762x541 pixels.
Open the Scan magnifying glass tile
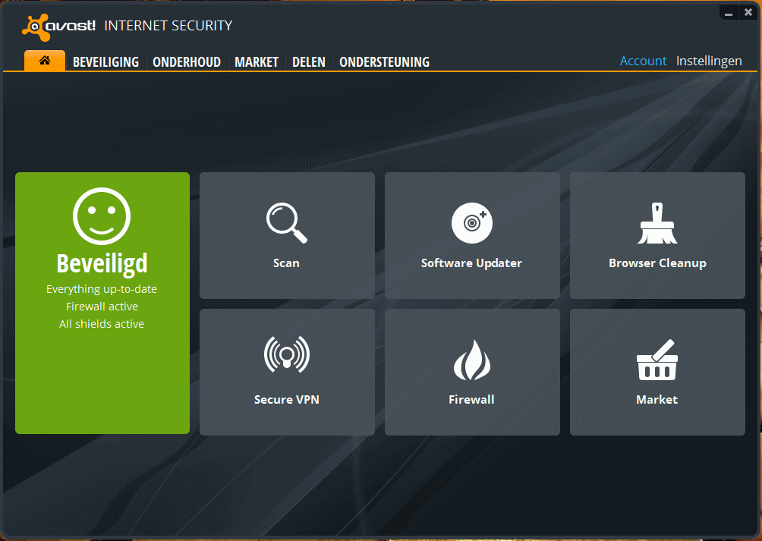287,235
